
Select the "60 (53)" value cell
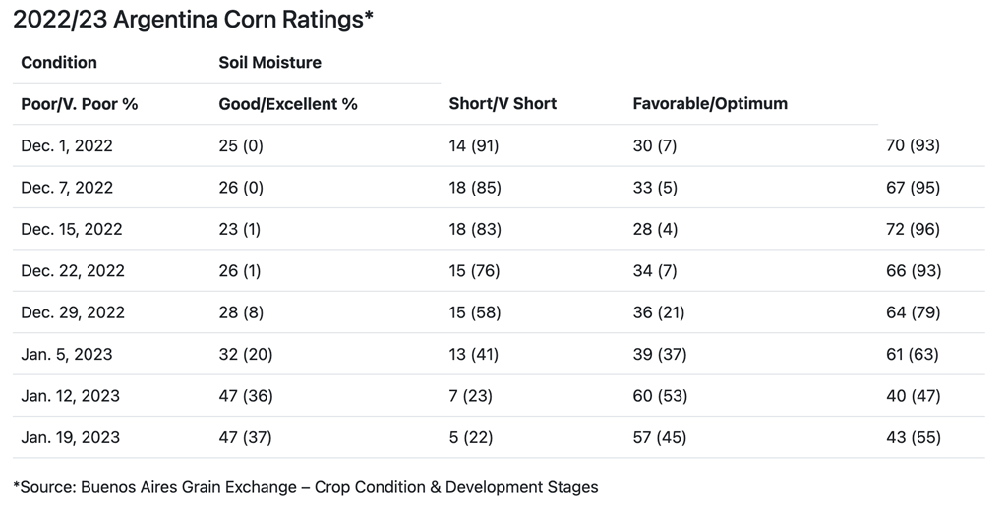(660, 396)
